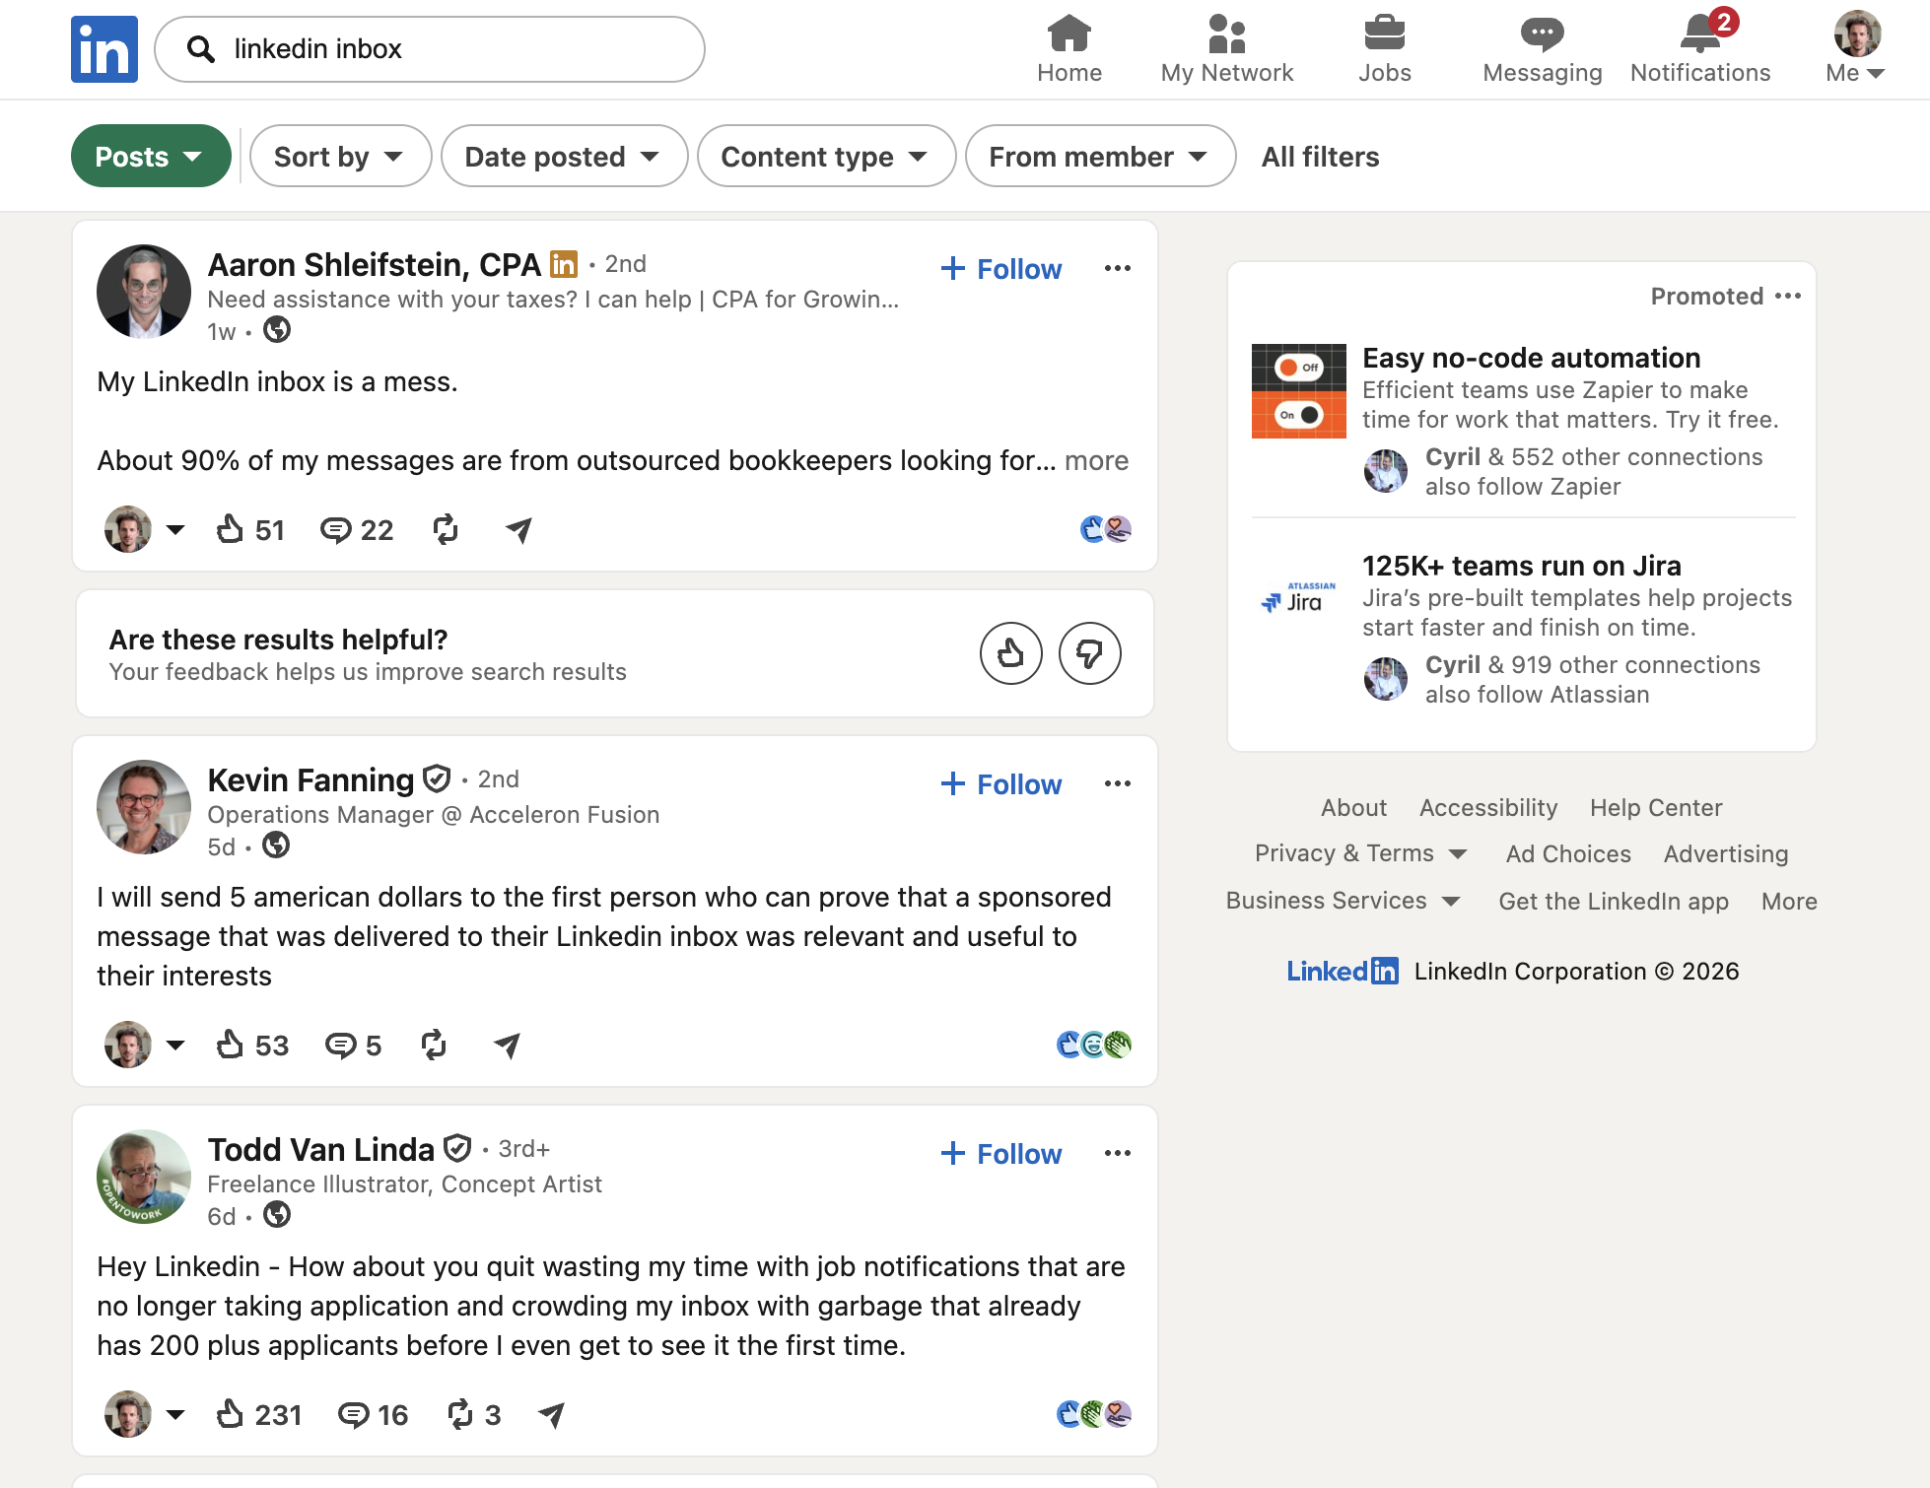Follow Kevin Fanning

tap(1001, 784)
